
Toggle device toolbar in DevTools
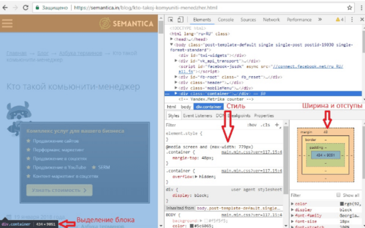(180, 20)
